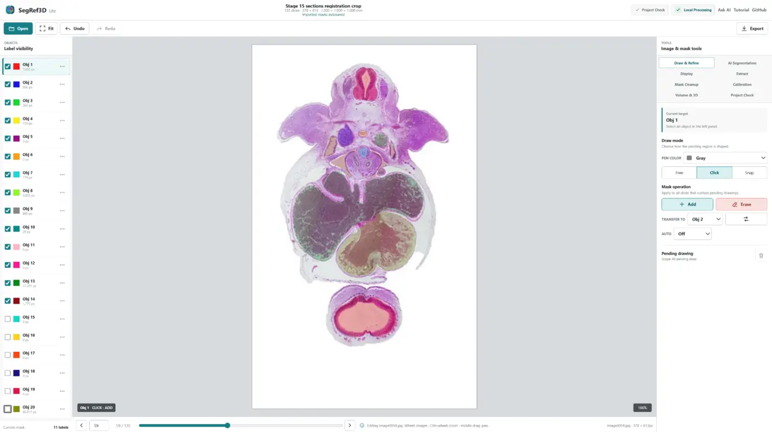772x432 pixels.
Task: Open more options for Obj 3
Action: 62,102
